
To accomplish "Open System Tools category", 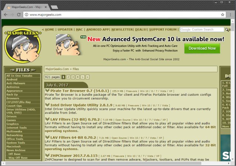I will (x=23, y=143).
